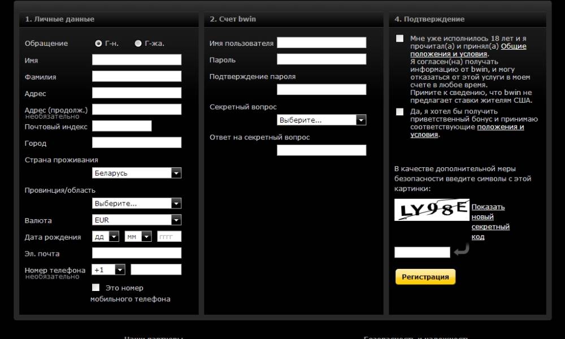This screenshot has width=565, height=339.
Task: Check the 18 years age confirmation checkbox
Action: pyautogui.click(x=400, y=38)
